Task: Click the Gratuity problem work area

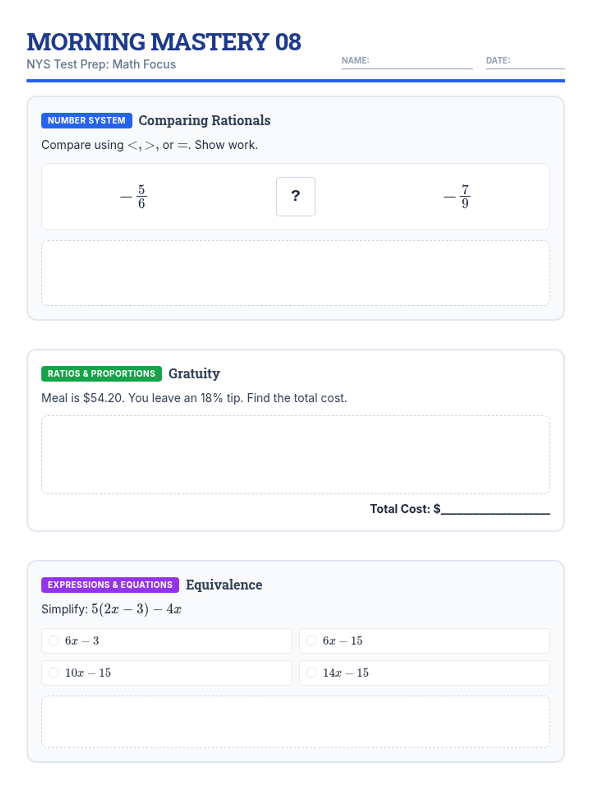Action: [x=295, y=454]
